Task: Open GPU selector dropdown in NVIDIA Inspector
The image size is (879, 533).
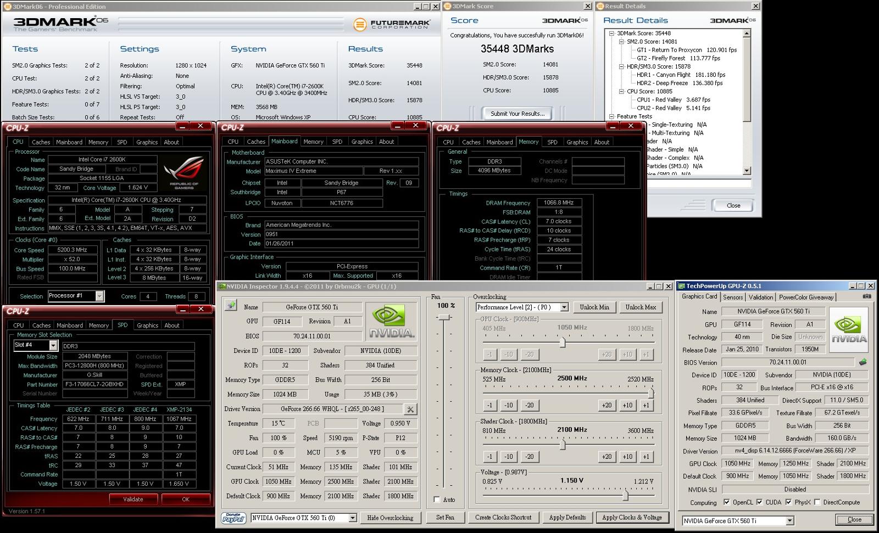Action: click(x=353, y=518)
